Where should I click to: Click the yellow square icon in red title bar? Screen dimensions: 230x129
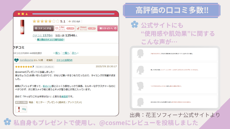23,14
